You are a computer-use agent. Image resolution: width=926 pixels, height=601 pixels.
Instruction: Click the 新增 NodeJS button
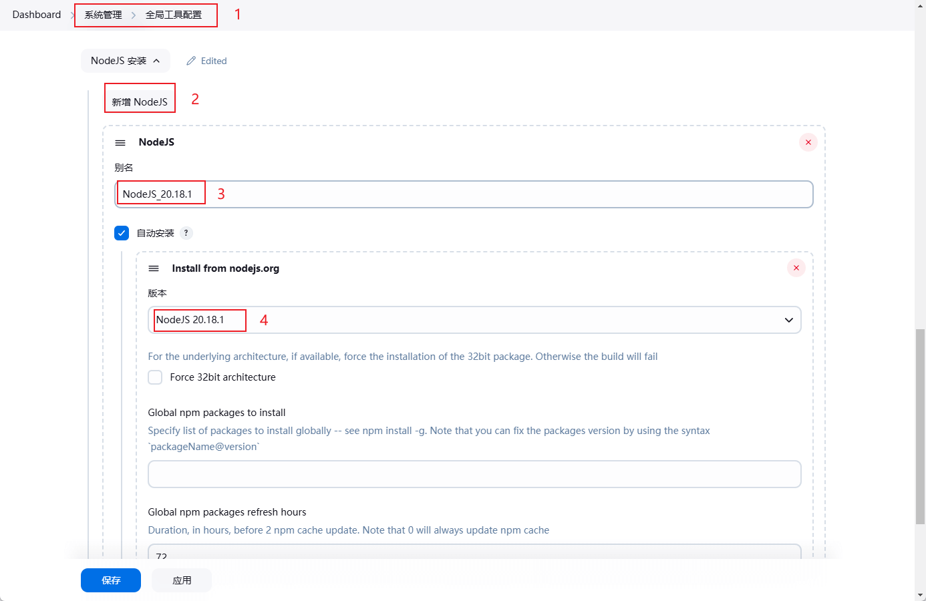click(x=140, y=102)
